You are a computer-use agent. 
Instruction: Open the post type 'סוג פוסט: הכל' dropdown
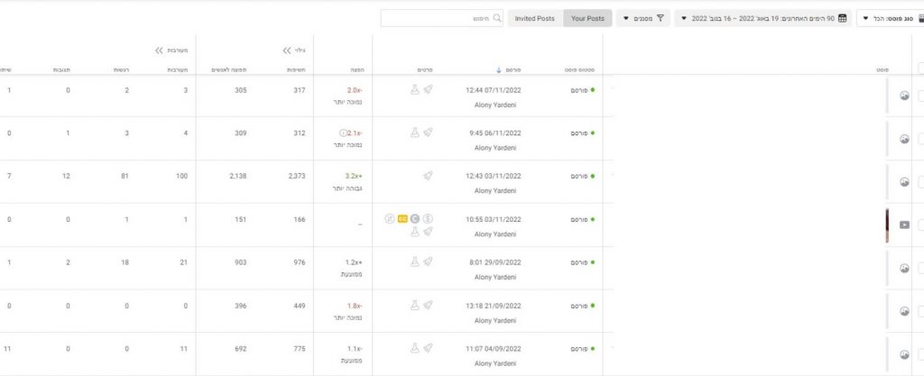click(889, 18)
